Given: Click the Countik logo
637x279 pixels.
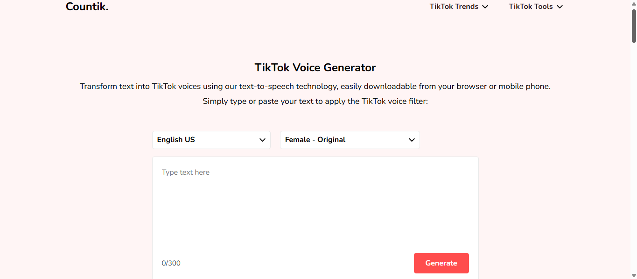Looking at the screenshot, I should tap(87, 7).
